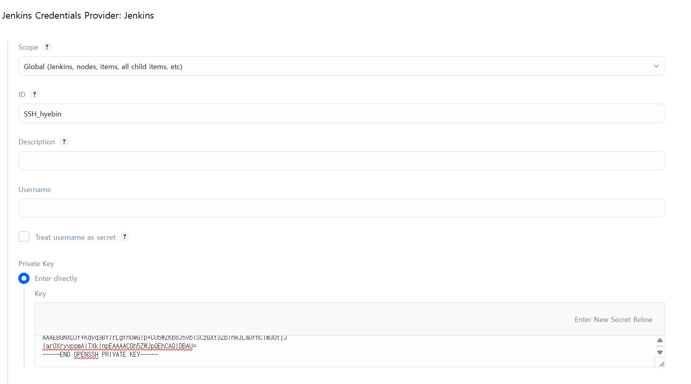Viewport: 691px width, 384px height.
Task: Open the Description help icon
Action: point(64,142)
